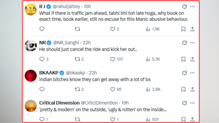
Task: Reply to R J's tweet
Action: pos(42,29)
